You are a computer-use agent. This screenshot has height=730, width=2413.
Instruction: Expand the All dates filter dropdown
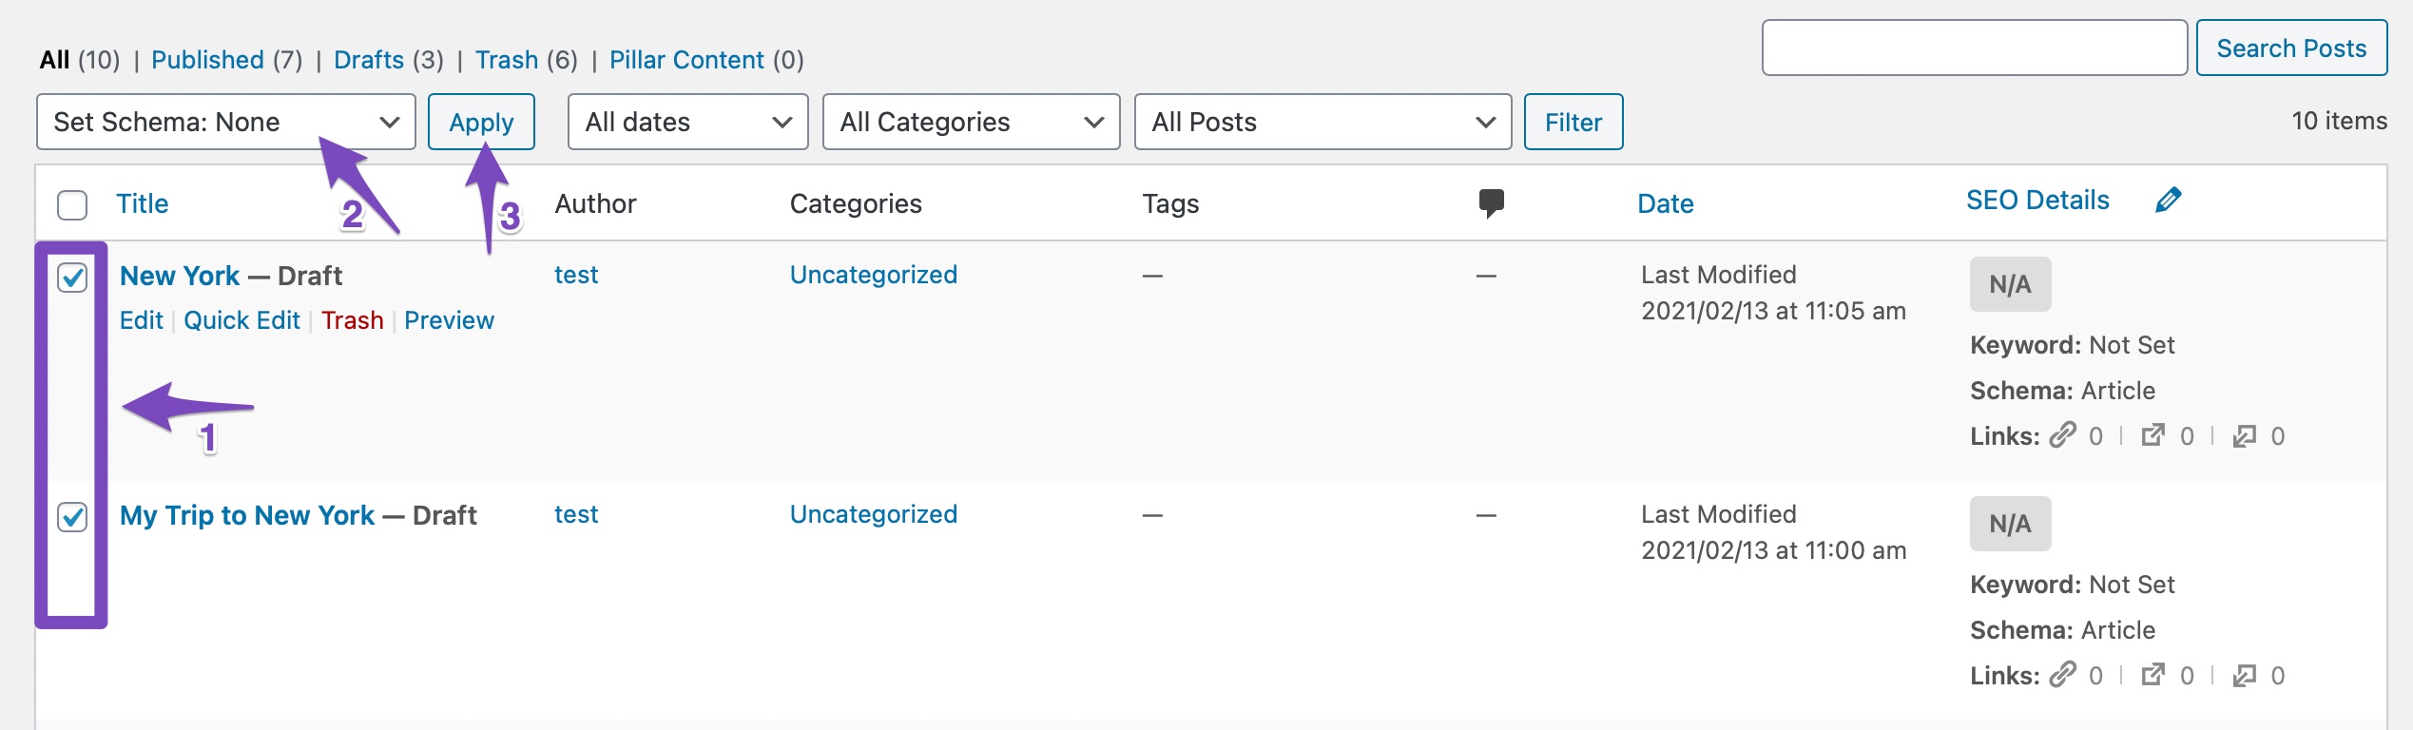tap(687, 122)
